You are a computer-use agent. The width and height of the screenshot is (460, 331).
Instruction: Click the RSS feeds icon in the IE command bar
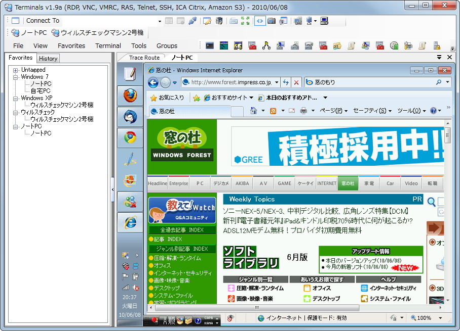(x=273, y=110)
